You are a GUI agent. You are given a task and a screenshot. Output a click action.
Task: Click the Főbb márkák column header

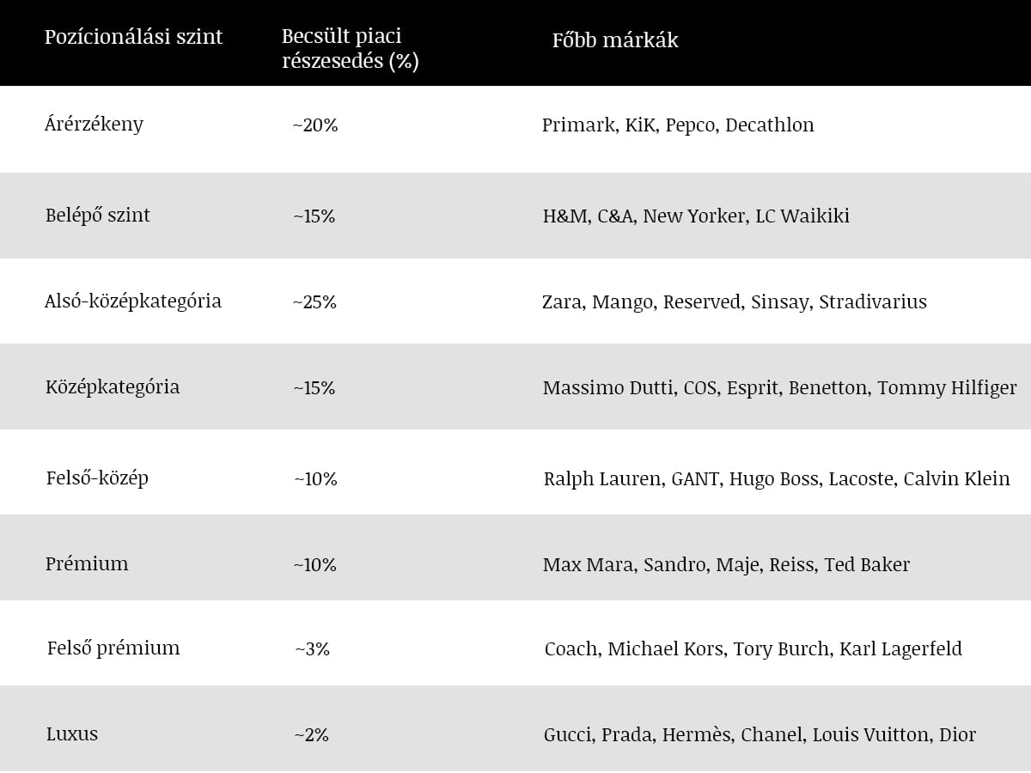point(615,40)
